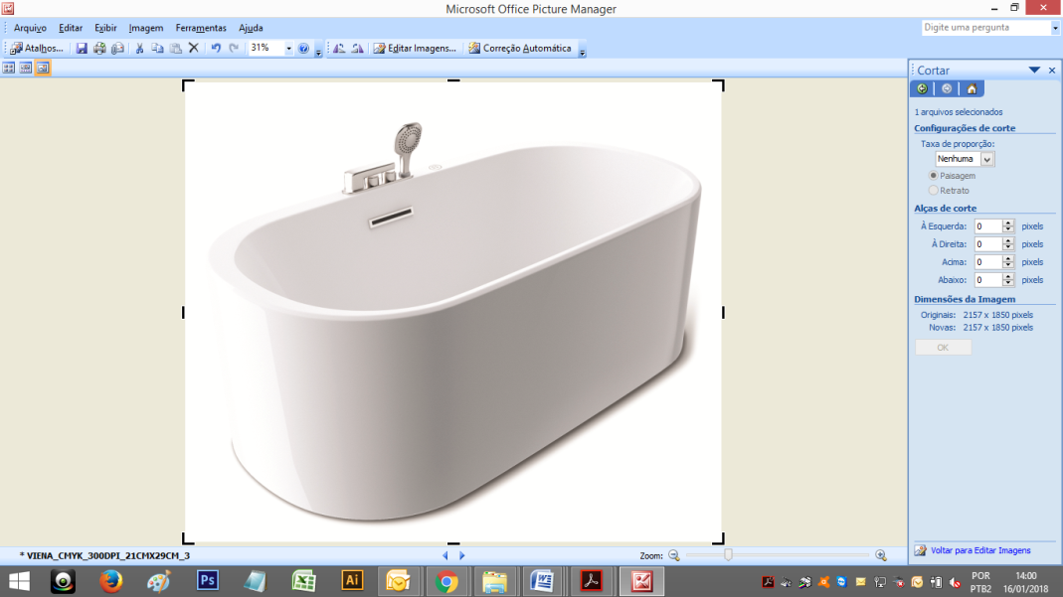The width and height of the screenshot is (1063, 597).
Task: Expand the Cortar task pane menu arrow
Action: pyautogui.click(x=1034, y=71)
